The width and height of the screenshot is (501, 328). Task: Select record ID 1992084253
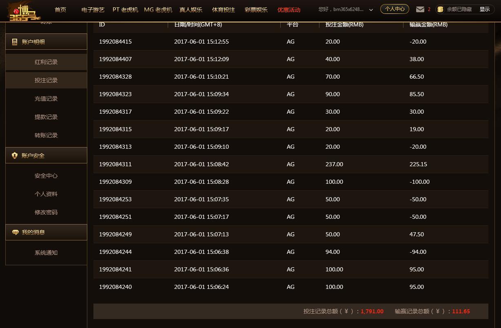click(115, 199)
